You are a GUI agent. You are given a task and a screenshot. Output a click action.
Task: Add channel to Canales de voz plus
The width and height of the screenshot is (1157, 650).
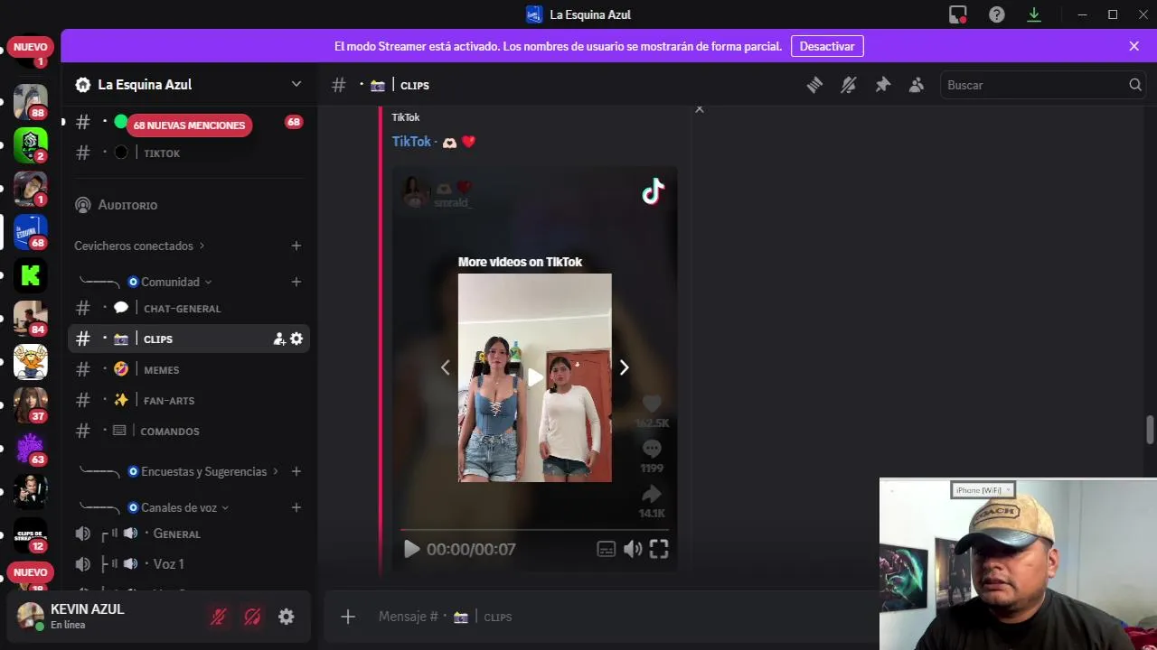coord(296,507)
